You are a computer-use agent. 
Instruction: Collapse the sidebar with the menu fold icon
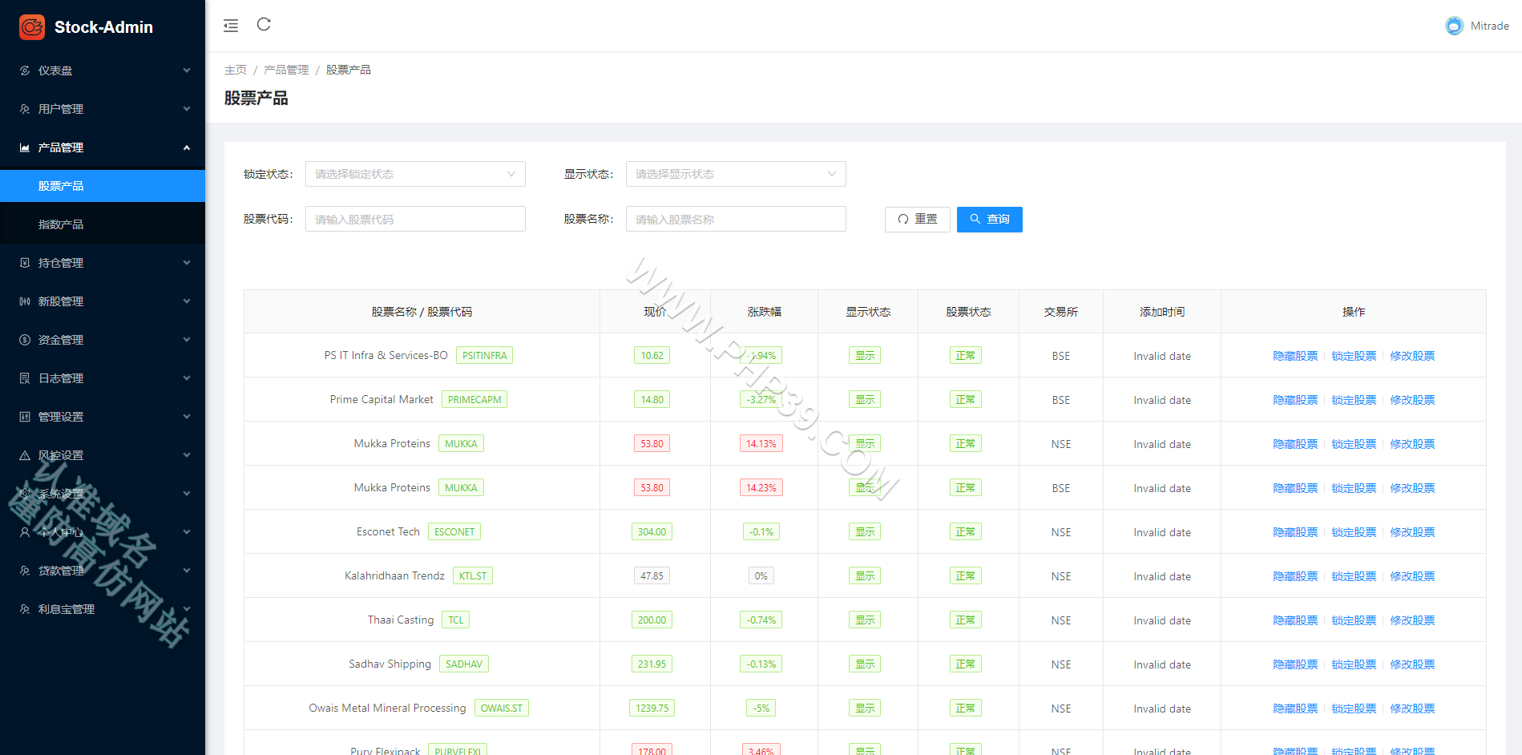[231, 26]
